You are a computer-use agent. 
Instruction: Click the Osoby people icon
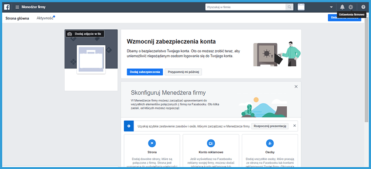point(270,143)
